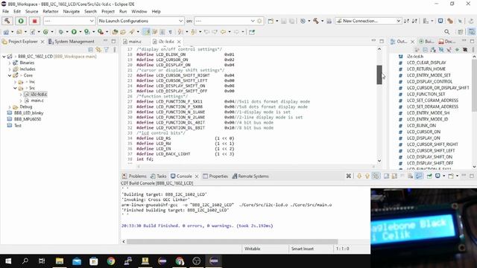The height and width of the screenshot is (268, 477).
Task: Expand the Debug folder
Action: click(10, 107)
